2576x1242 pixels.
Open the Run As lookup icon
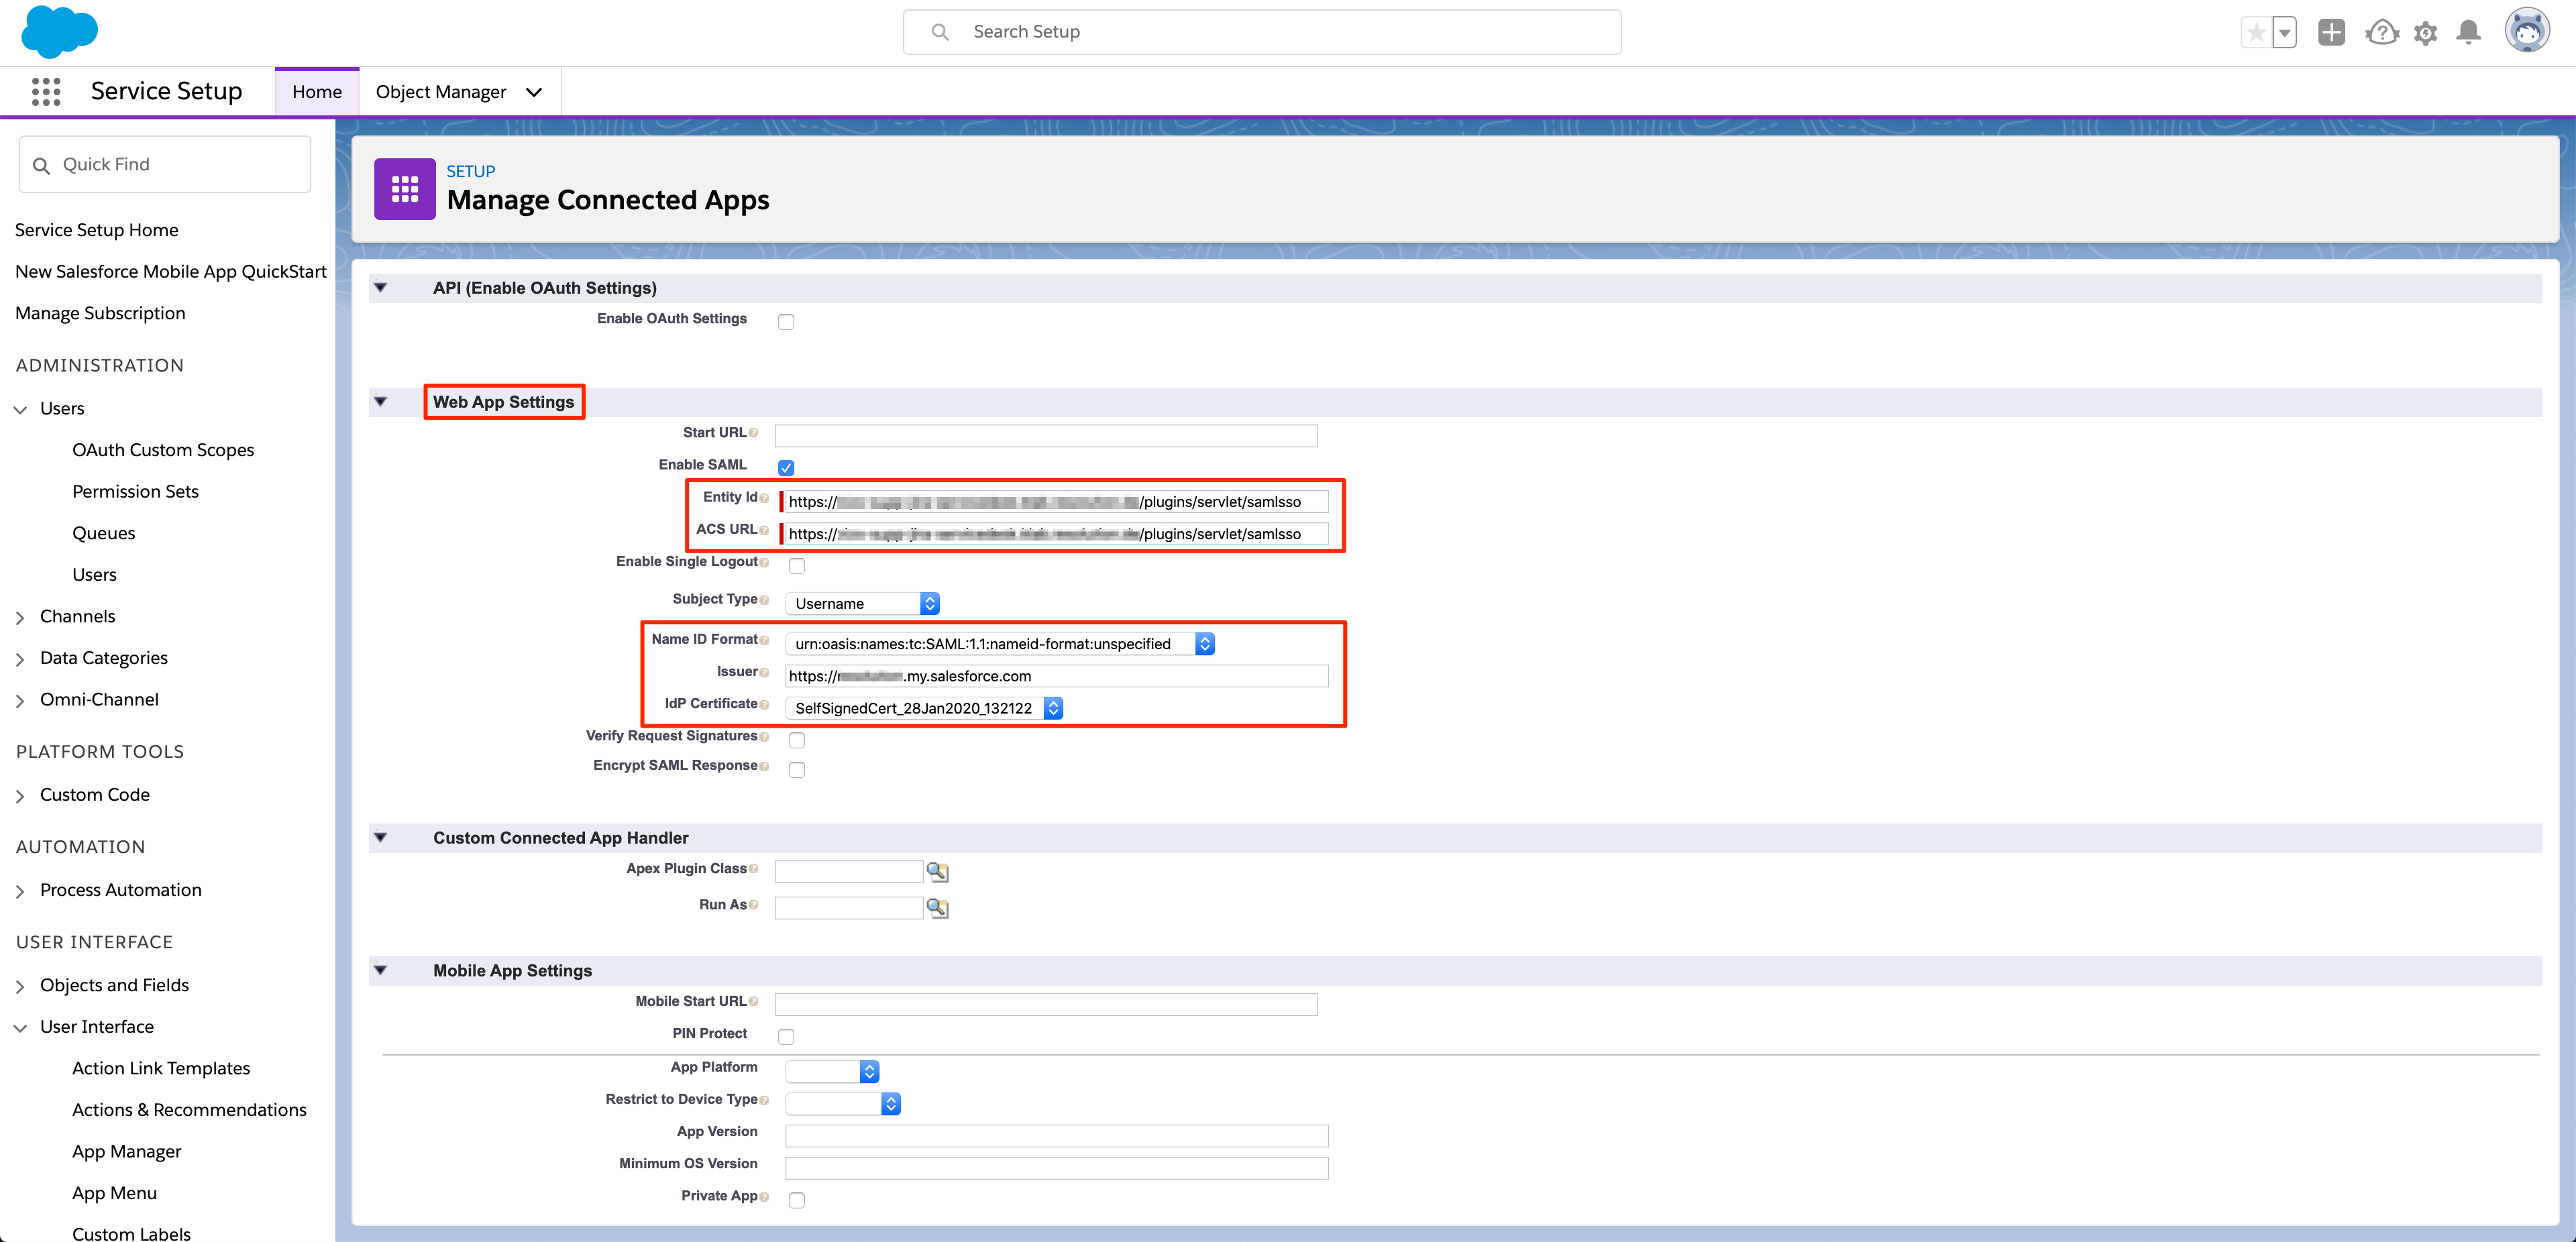click(x=937, y=908)
